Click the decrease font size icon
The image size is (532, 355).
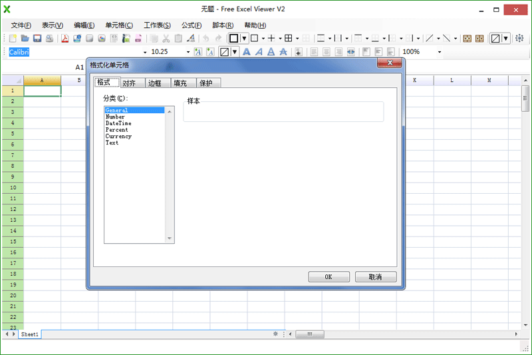pos(210,52)
